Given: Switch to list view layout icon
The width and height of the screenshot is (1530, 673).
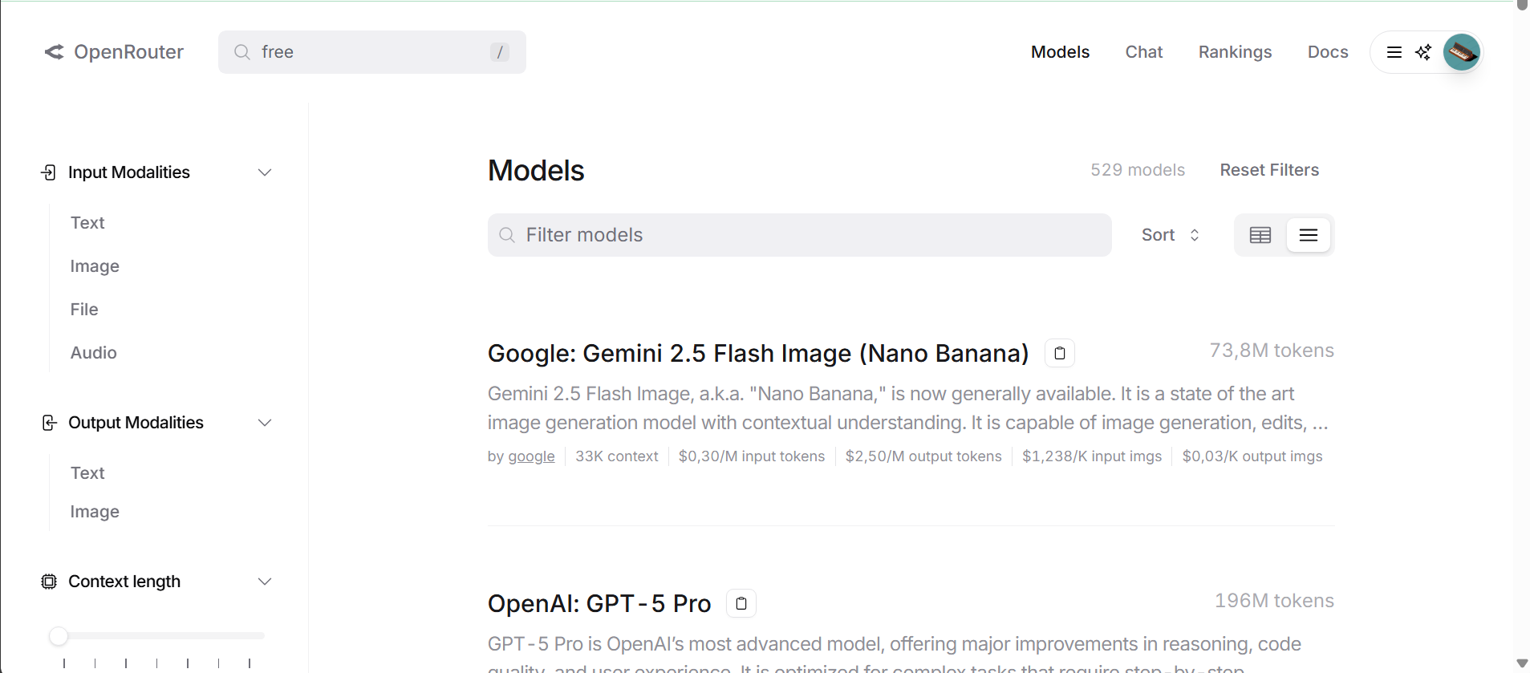Looking at the screenshot, I should 1309,235.
